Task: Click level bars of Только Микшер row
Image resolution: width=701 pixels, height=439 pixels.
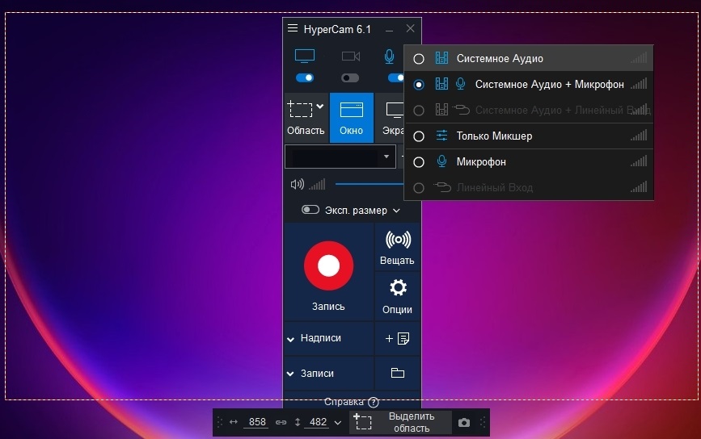Action: point(639,136)
